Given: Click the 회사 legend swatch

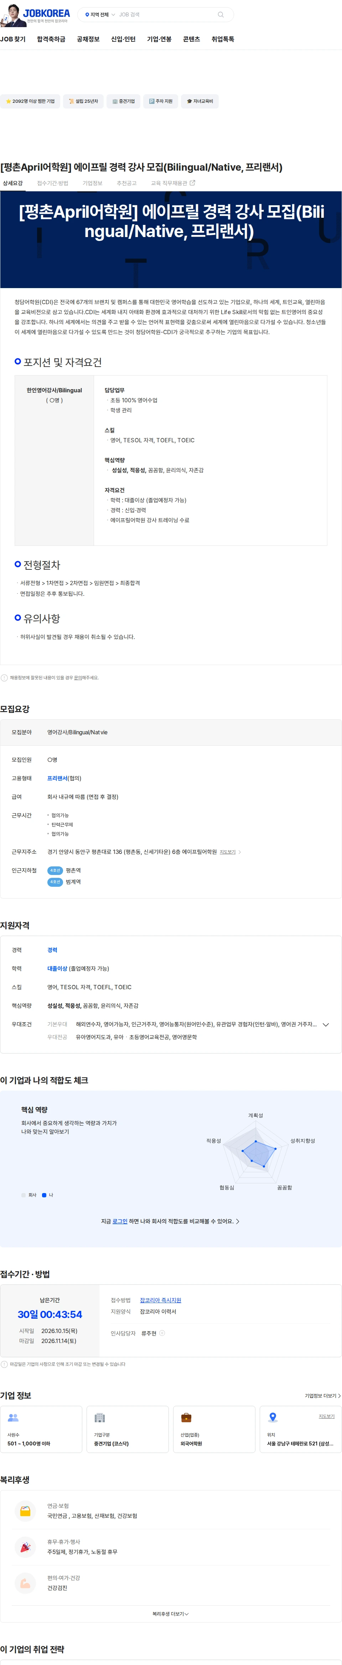Looking at the screenshot, I should tap(24, 1195).
